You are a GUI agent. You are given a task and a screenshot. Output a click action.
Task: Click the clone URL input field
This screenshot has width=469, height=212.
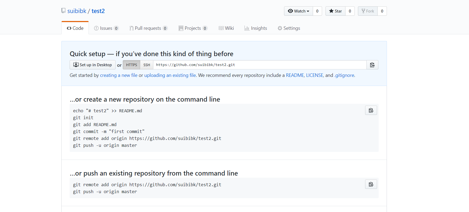tap(260, 65)
